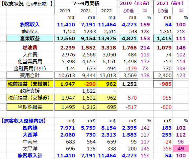The image size is (189, 159).
Task: Select the 1,532 cell
Action: 86,98
